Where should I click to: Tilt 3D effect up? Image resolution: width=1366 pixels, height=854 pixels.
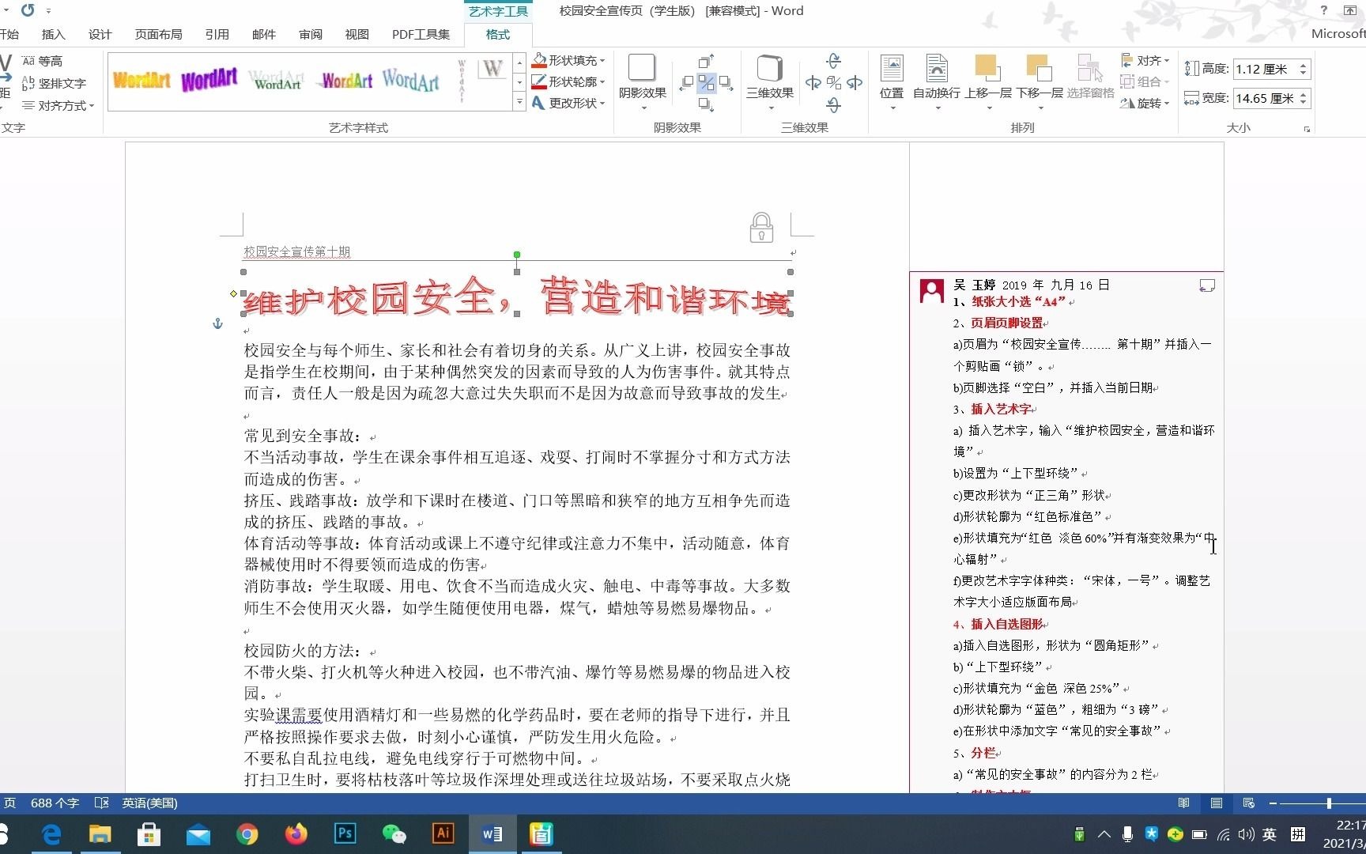(834, 61)
